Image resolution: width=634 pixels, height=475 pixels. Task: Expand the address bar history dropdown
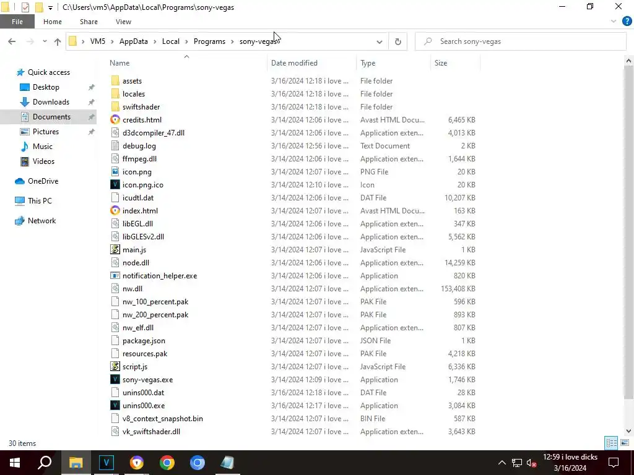tap(380, 41)
